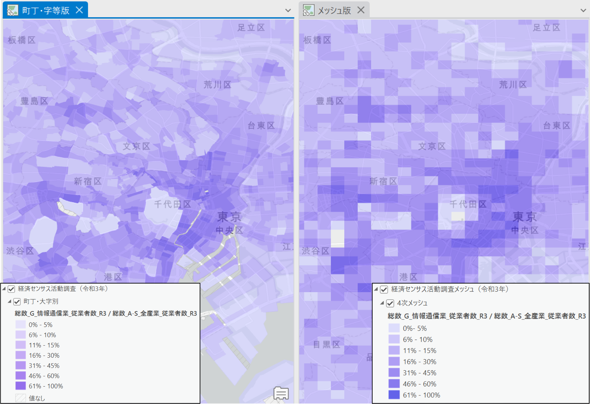
Task: Click the popup note icon on left map
Action: pyautogui.click(x=281, y=393)
